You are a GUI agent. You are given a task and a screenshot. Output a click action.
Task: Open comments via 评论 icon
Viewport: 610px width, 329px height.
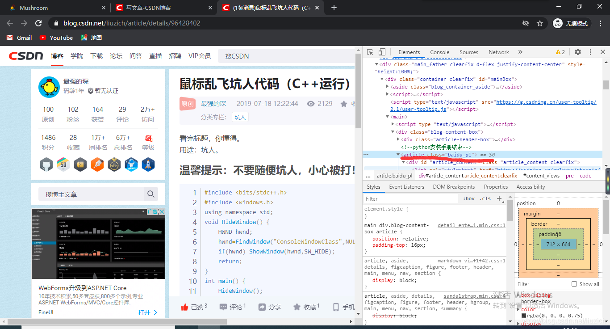(x=223, y=307)
